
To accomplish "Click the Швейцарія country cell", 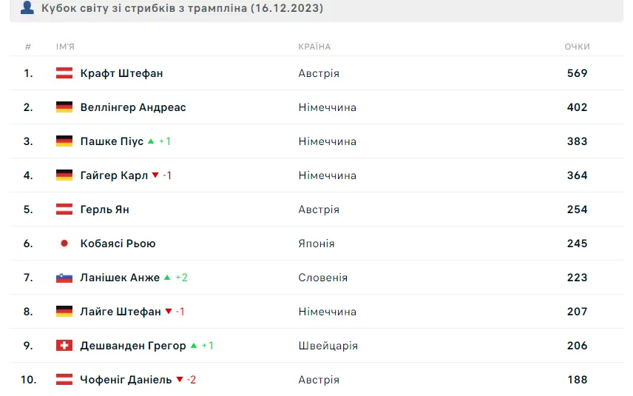I will pyautogui.click(x=328, y=346).
